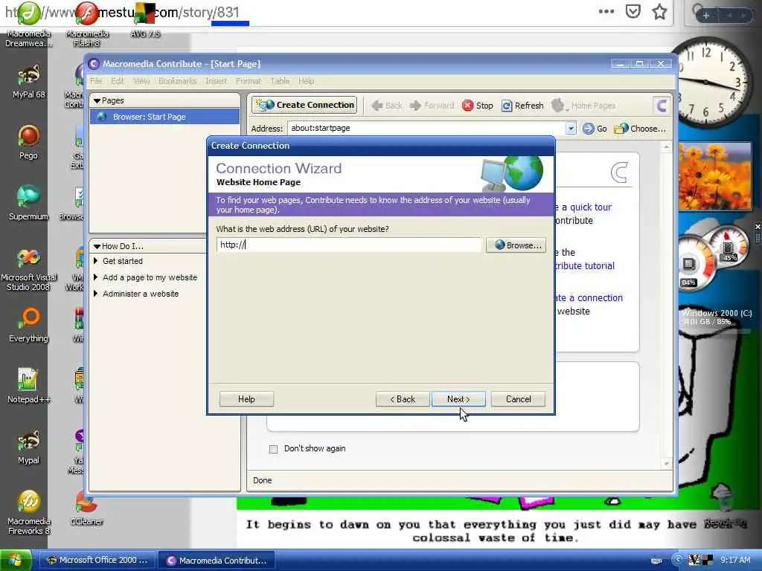Switch to Microsoft Office 2000 taskbar item
The image size is (762, 571).
[97, 561]
